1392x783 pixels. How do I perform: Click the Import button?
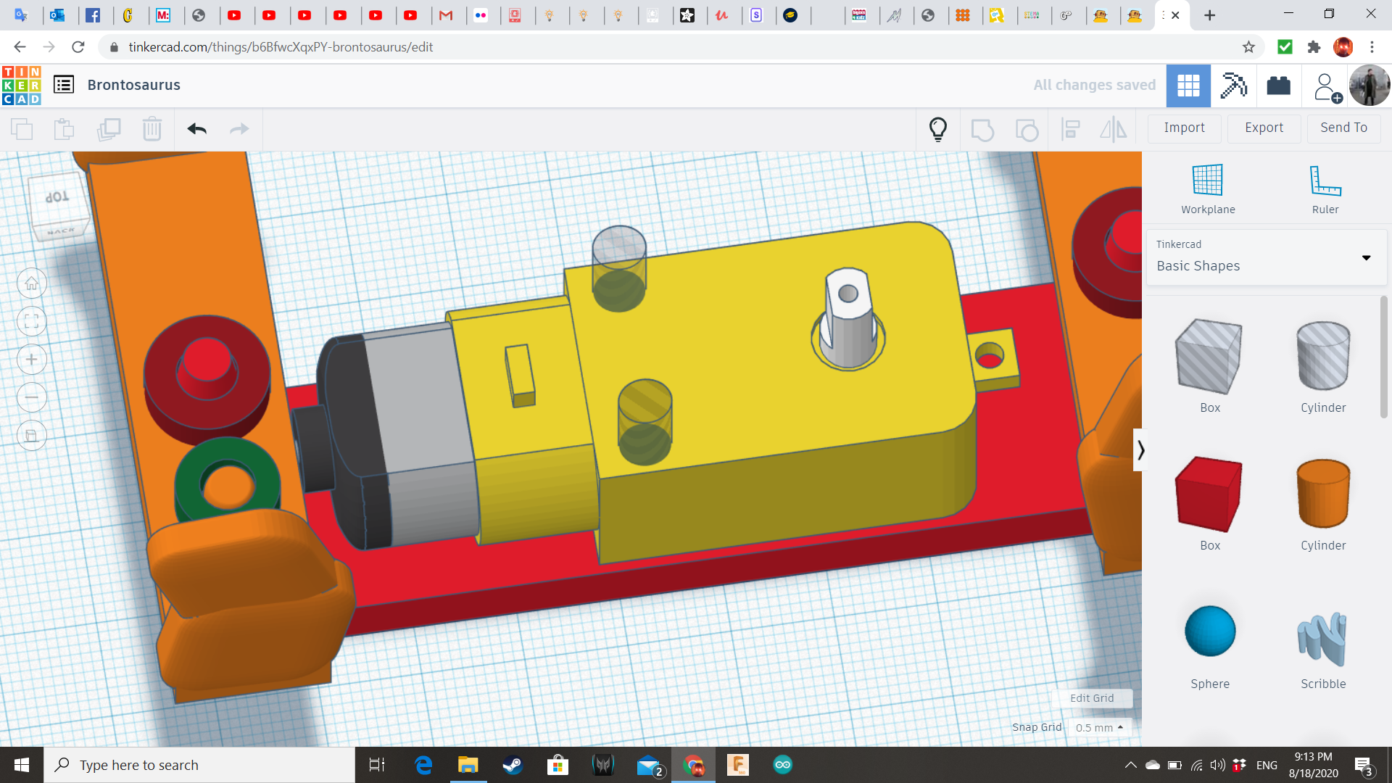coord(1184,128)
